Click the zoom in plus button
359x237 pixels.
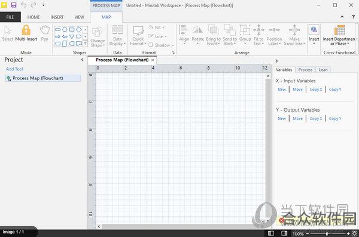348,233
